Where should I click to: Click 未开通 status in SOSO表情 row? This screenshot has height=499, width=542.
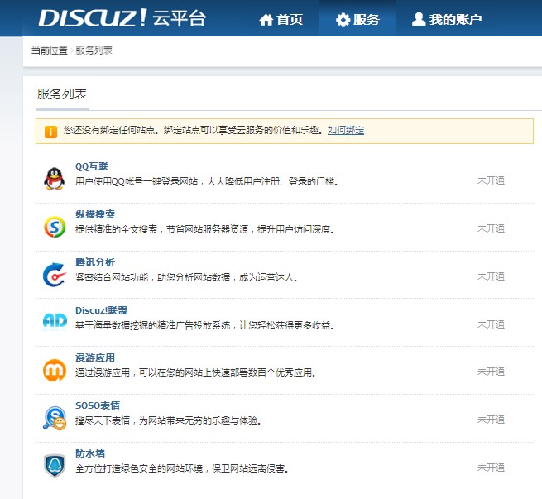[x=491, y=420]
